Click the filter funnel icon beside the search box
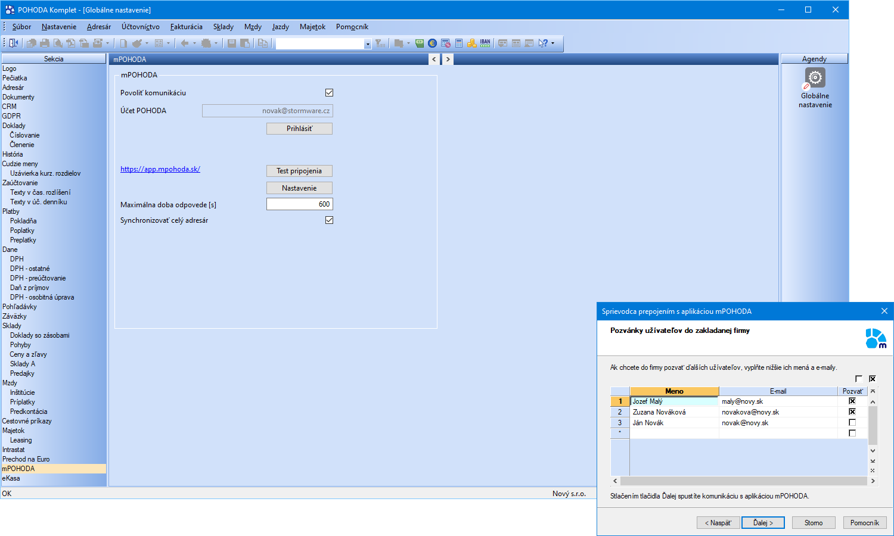 [x=380, y=43]
